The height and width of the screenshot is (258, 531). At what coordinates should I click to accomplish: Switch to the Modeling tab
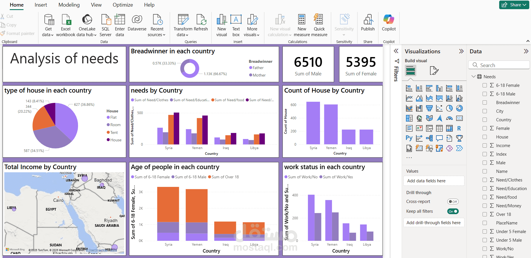69,5
